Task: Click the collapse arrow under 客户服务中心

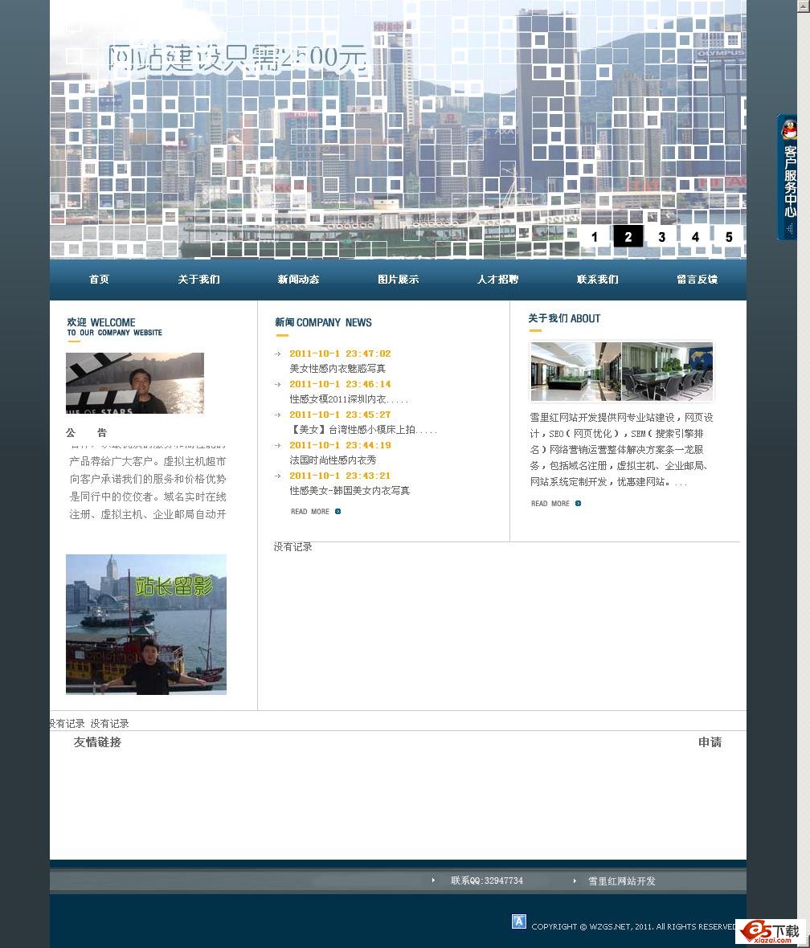Action: (789, 229)
